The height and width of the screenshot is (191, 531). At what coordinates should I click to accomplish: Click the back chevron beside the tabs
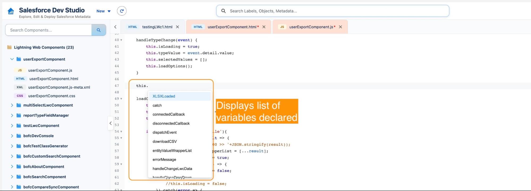(115, 27)
